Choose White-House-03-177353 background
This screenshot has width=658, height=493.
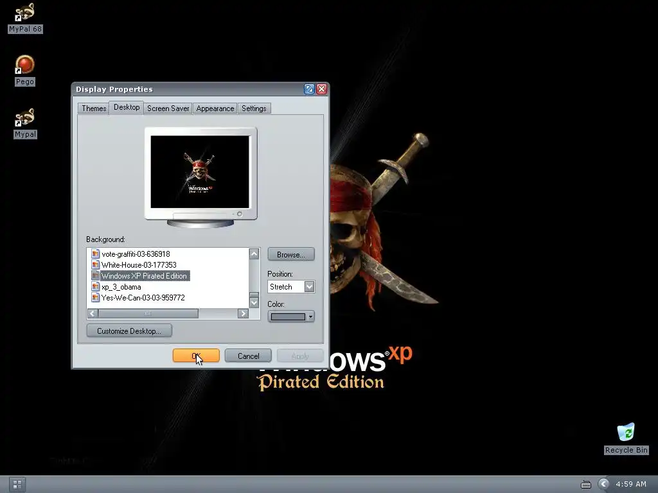(139, 264)
